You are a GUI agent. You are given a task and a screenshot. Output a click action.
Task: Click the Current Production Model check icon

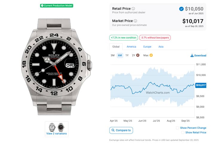coord(42,6)
